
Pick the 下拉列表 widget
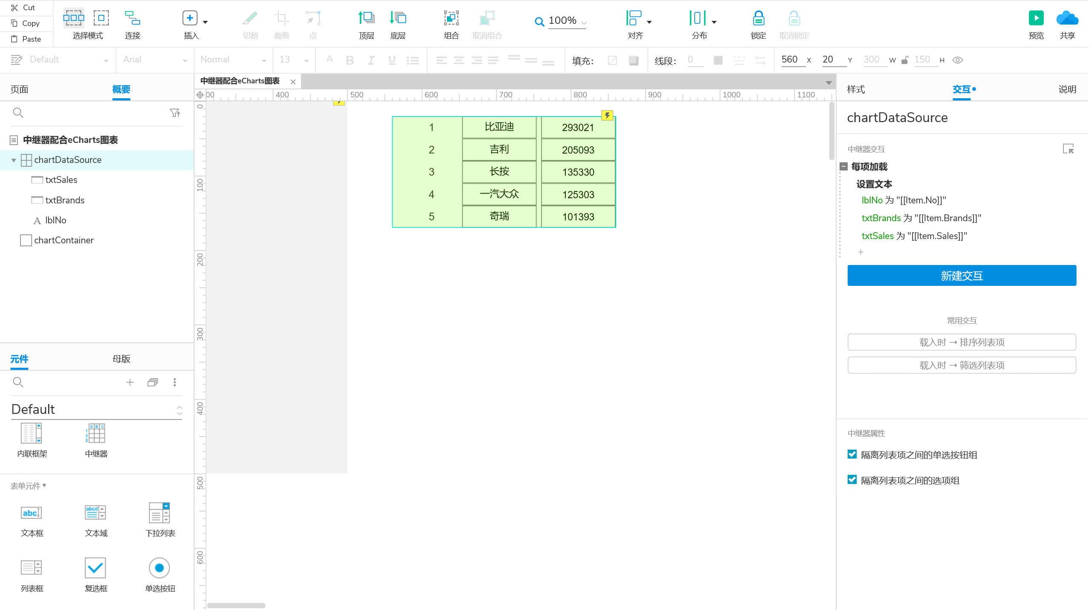point(160,520)
